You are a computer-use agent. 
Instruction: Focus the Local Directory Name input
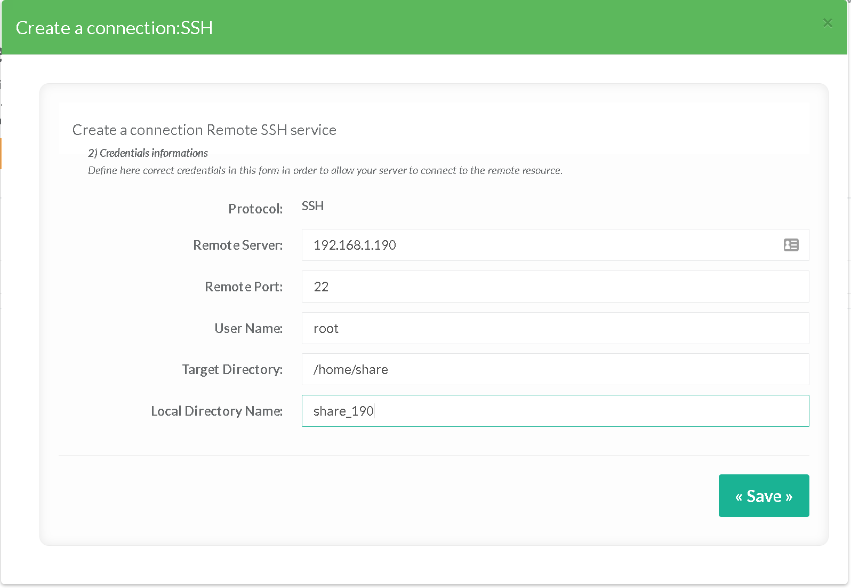click(x=555, y=411)
